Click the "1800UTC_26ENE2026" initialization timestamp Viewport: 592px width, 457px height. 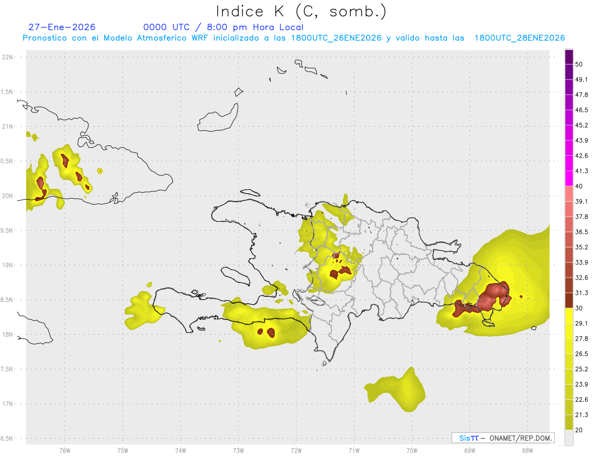(x=336, y=38)
